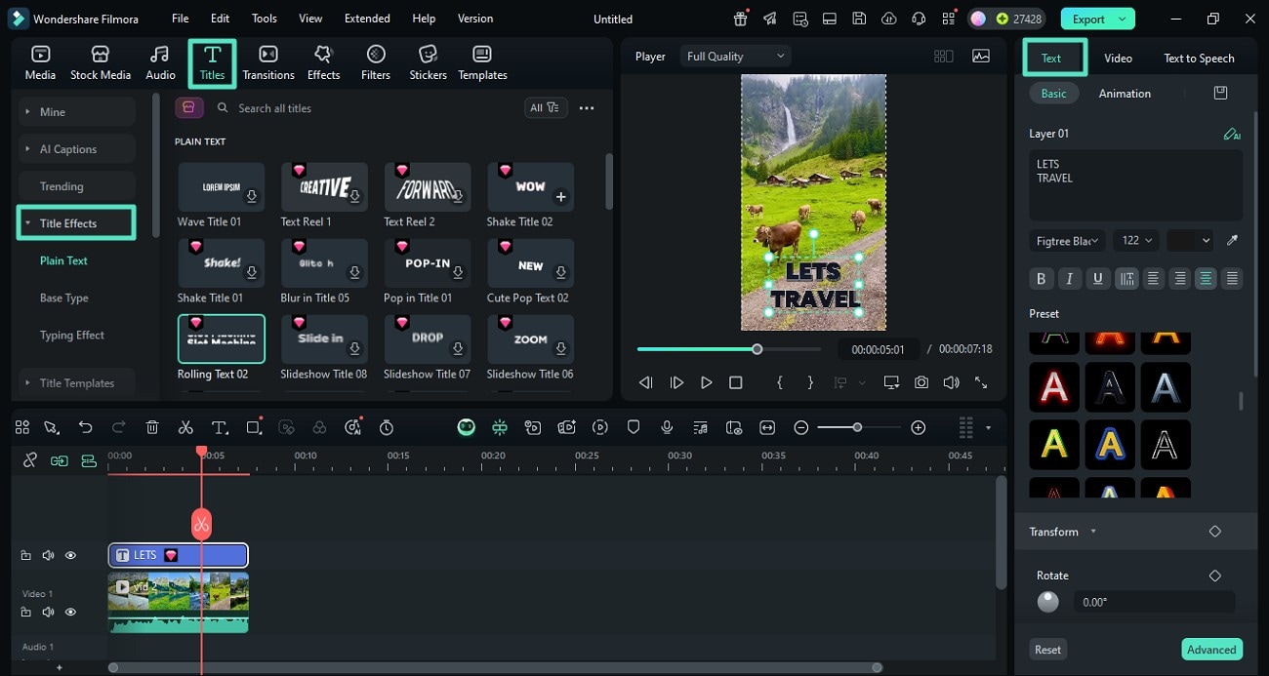Open Advanced text editing

[1211, 650]
